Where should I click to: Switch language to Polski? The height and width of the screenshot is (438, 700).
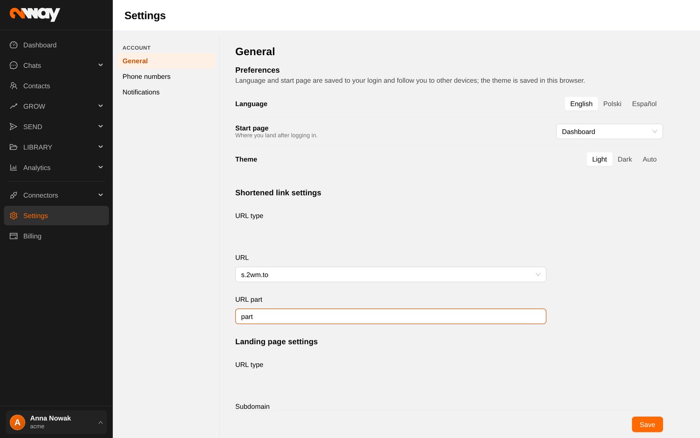(612, 104)
